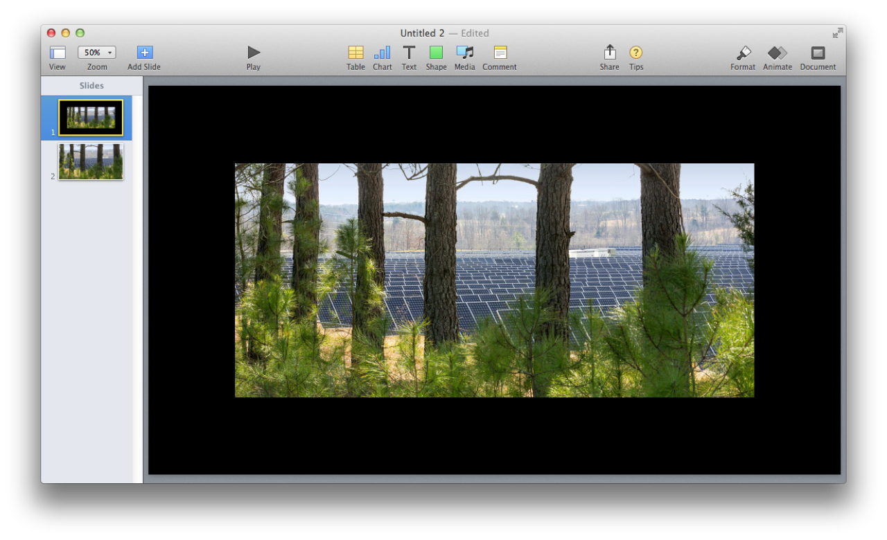Add a Comment to the slide
The width and height of the screenshot is (887, 540).
pos(500,53)
